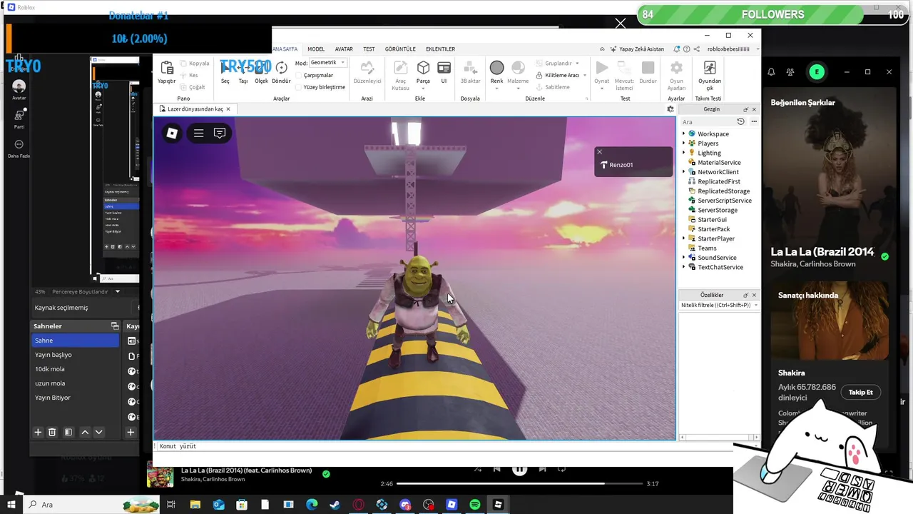913x514 pixels.
Task: Enable the Çarpışmalar checkbox
Action: tap(300, 75)
